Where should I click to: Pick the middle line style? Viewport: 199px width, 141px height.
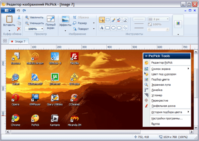tap(139, 23)
